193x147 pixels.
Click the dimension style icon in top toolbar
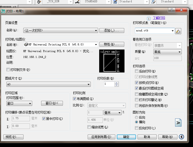point(77,2)
